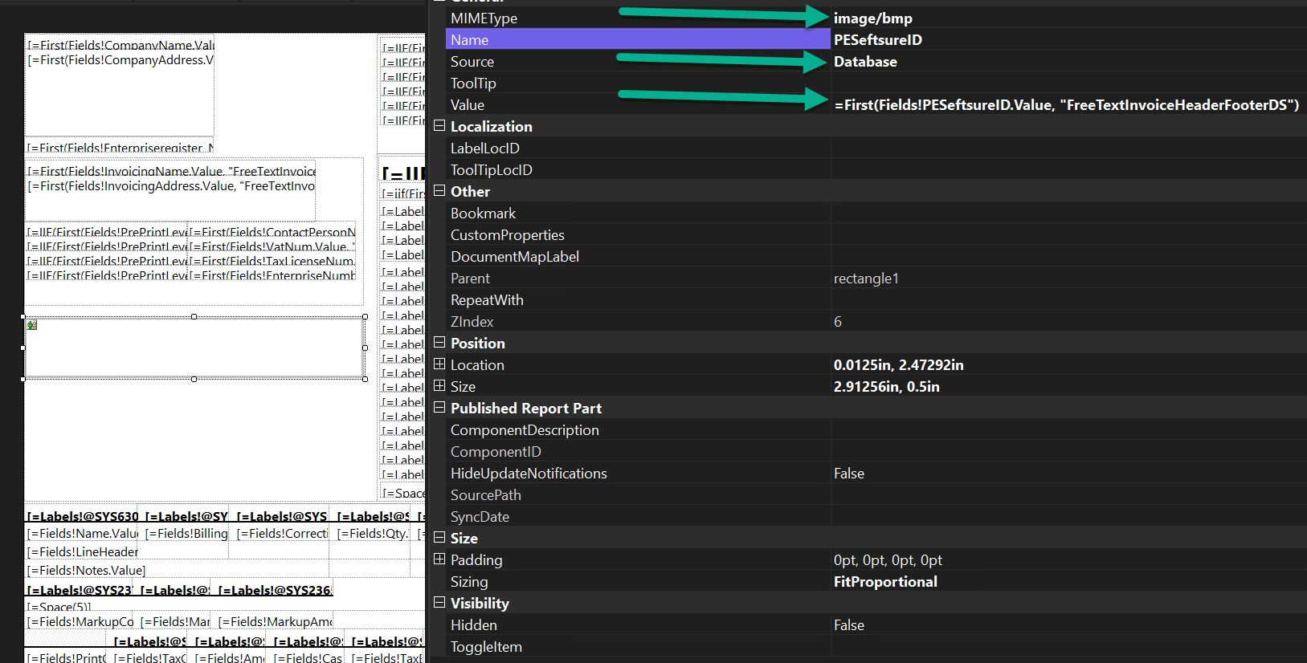
Task: Select the ToolTip property row
Action: coord(876,83)
